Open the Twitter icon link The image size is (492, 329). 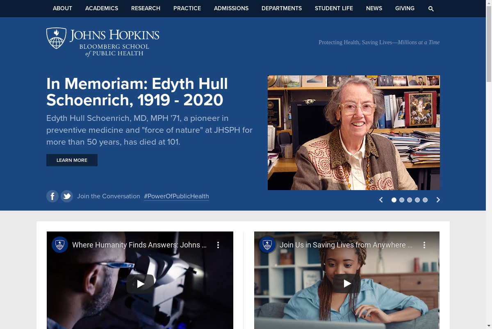tap(67, 196)
